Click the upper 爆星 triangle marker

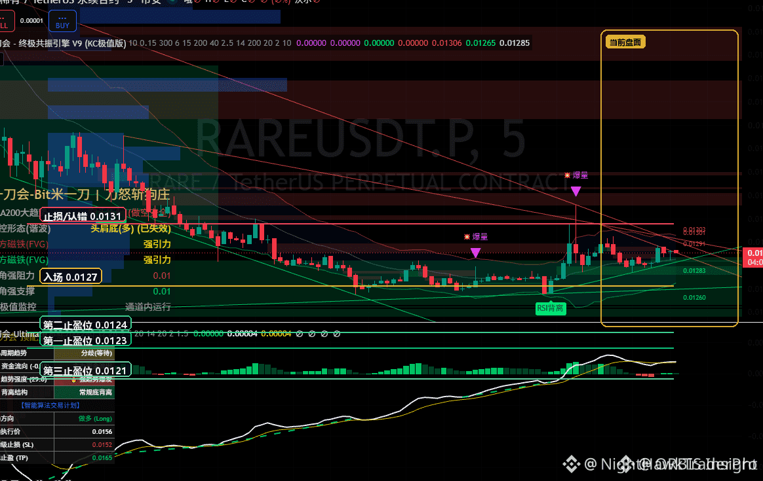[576, 192]
